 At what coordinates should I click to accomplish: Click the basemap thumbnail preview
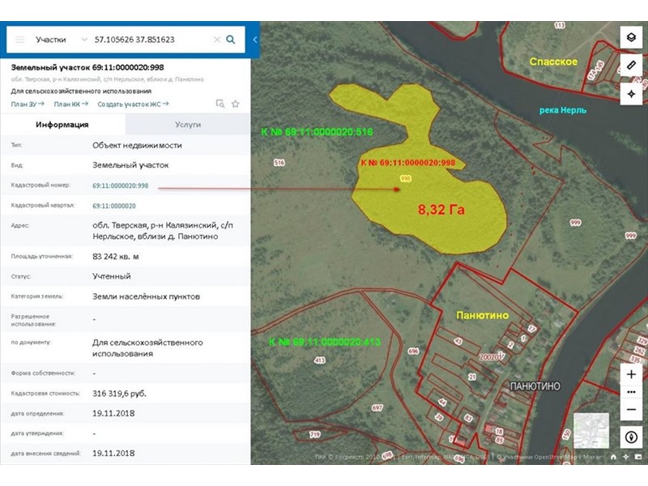click(591, 431)
